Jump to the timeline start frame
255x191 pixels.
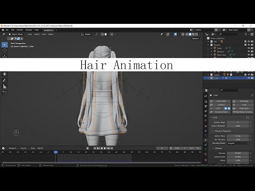95,148
